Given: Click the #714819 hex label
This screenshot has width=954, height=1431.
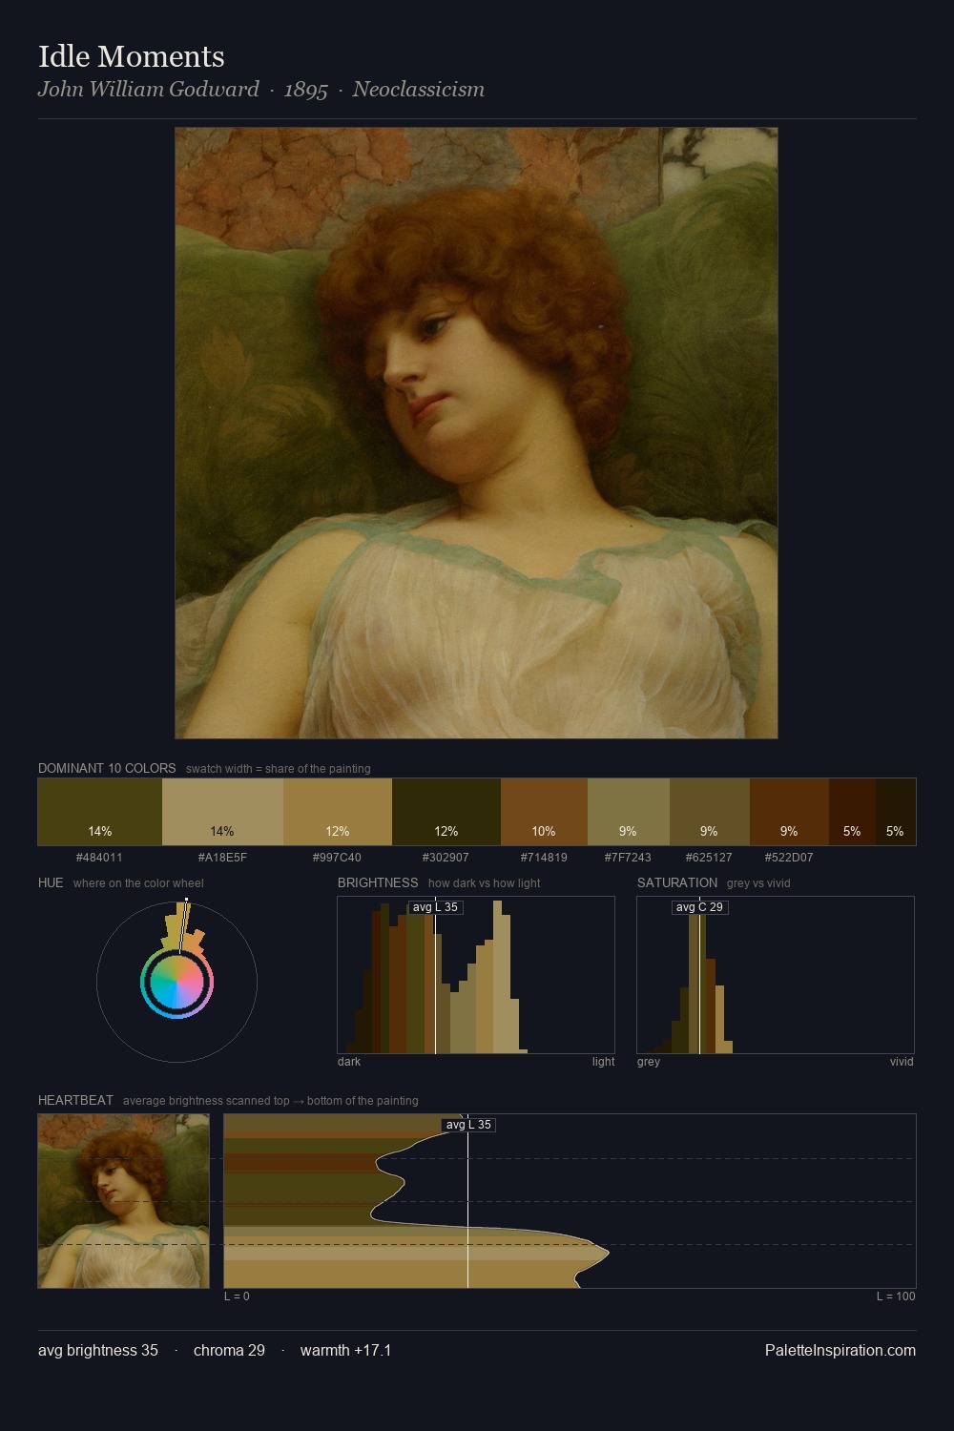Looking at the screenshot, I should pyautogui.click(x=544, y=858).
